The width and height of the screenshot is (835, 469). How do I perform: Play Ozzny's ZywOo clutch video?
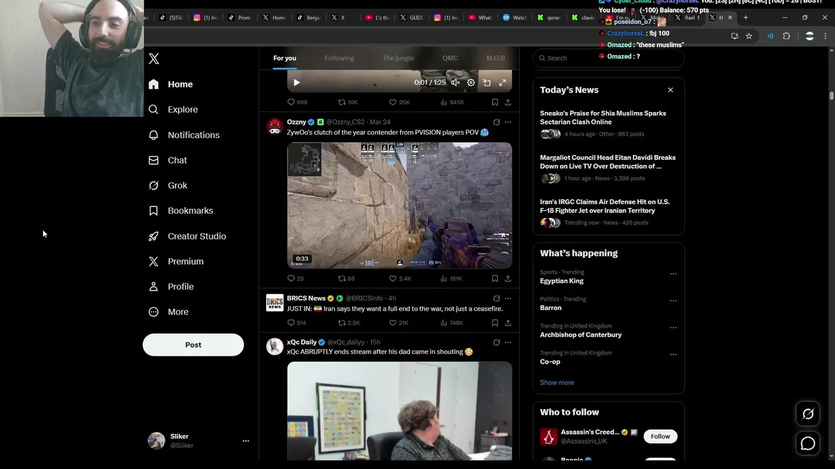click(x=399, y=205)
